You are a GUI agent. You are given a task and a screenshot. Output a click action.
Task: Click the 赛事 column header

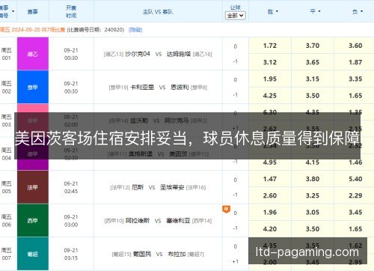tap(33, 11)
